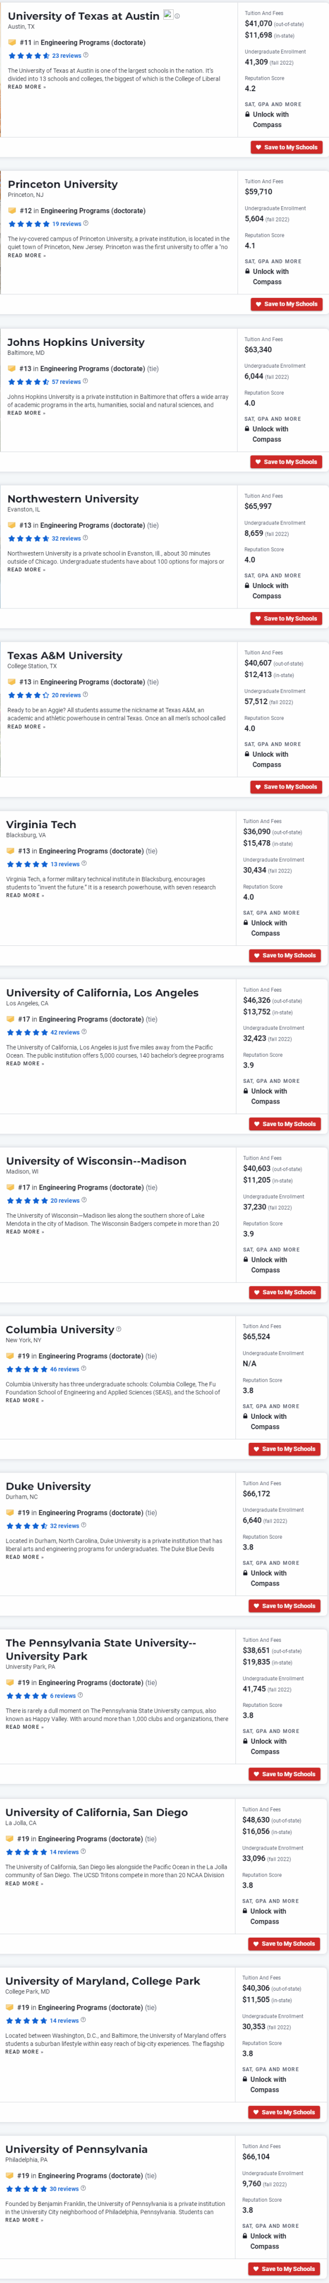Click the lock icon in Duke University's Unlock with Compass

point(246,1573)
